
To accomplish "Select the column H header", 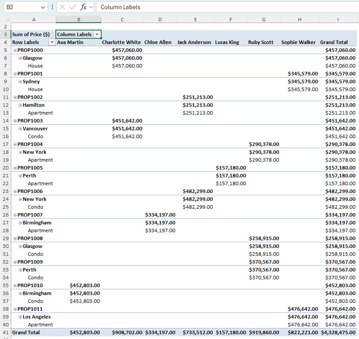I will (299, 19).
